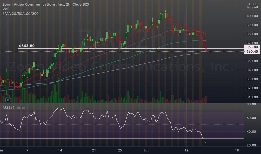Click the RSI 20.00 axis label
This screenshot has height=154, width=261.
click(251, 145)
